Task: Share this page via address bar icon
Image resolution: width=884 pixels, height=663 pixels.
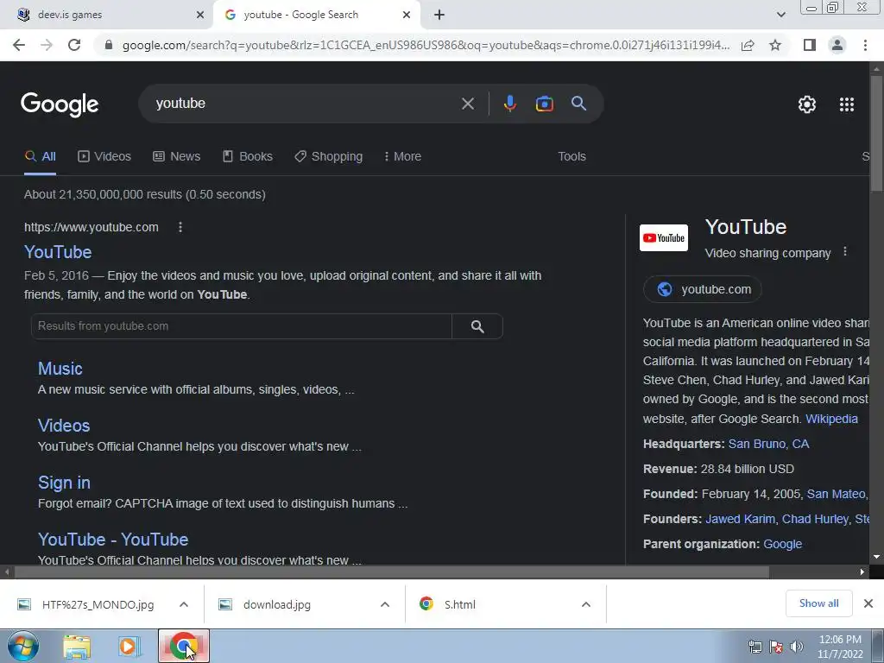Action: tap(748, 45)
